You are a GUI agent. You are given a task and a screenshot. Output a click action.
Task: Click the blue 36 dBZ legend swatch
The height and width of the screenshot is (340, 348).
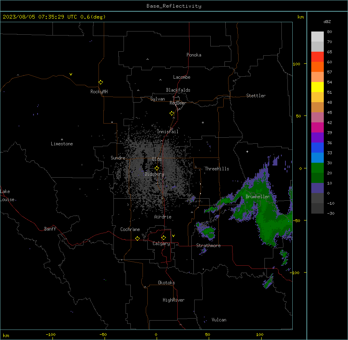(x=317, y=147)
